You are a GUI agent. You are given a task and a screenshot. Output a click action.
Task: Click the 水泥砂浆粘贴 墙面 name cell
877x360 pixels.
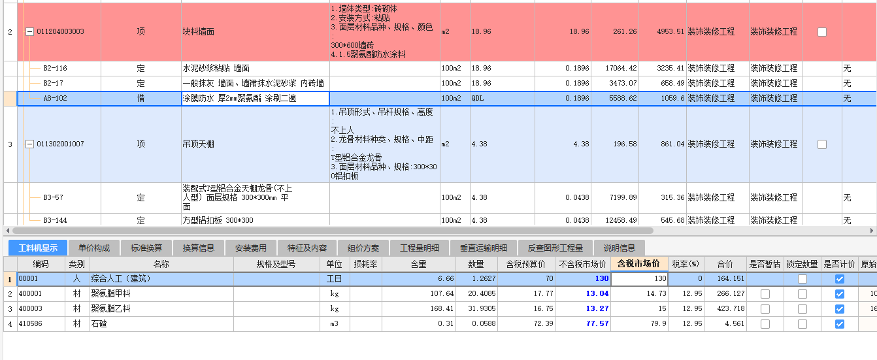(256, 68)
